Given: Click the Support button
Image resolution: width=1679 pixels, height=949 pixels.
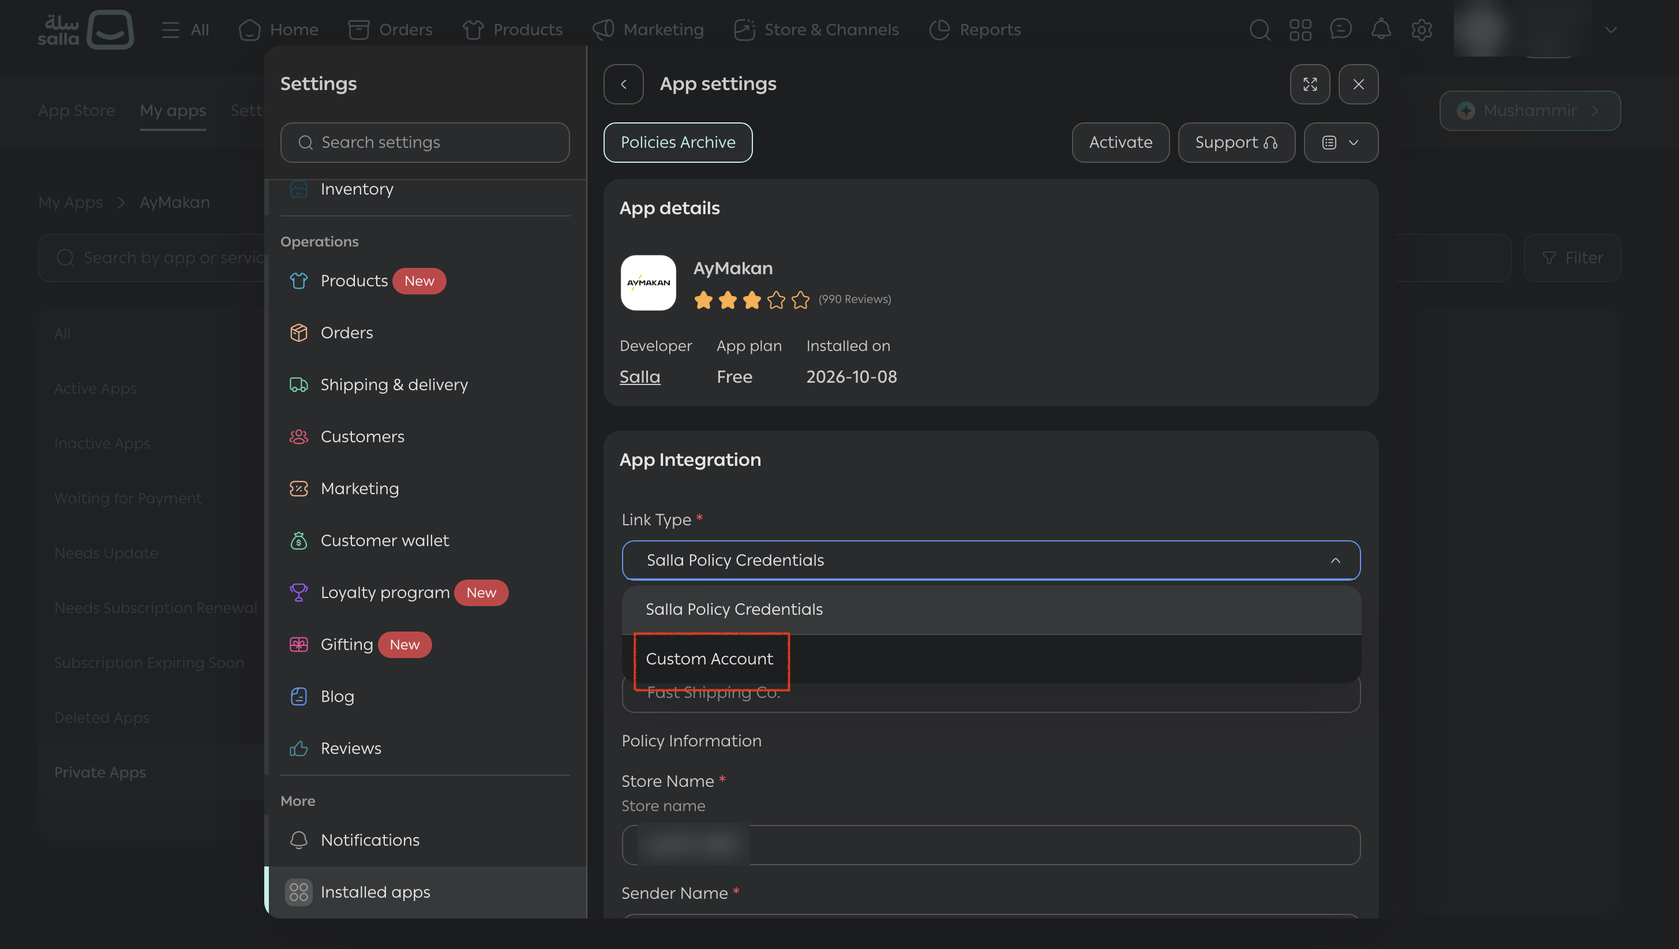Looking at the screenshot, I should point(1236,142).
